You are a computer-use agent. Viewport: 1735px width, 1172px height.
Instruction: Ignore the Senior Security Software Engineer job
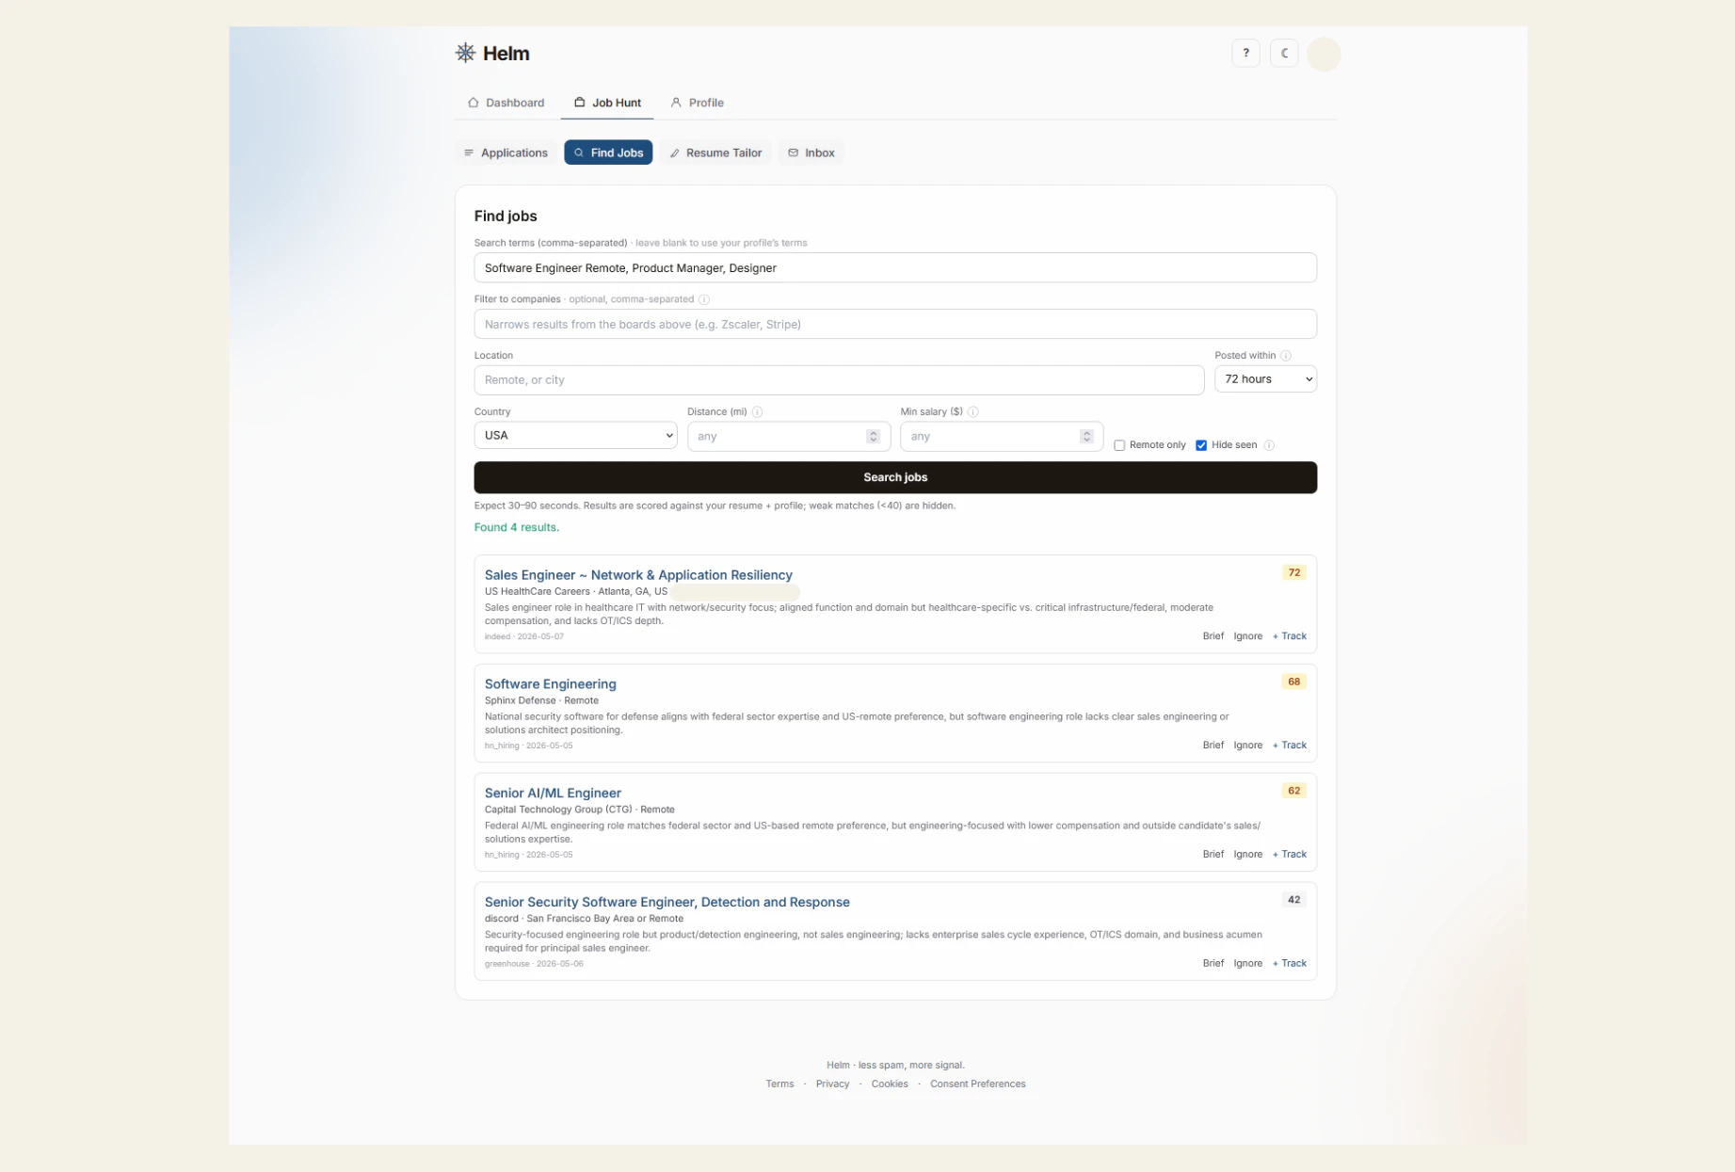[1247, 964]
